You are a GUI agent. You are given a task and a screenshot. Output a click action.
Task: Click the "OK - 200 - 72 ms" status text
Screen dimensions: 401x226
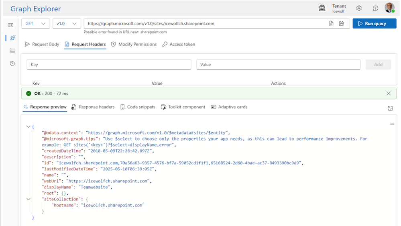point(51,94)
